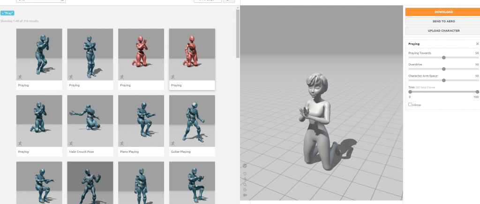Click the orange DOWNLOAD button
The height and width of the screenshot is (204, 480).
coord(443,12)
